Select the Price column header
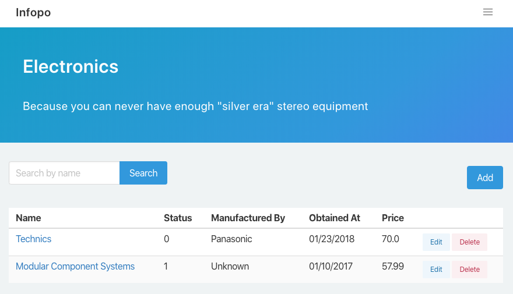 (393, 218)
